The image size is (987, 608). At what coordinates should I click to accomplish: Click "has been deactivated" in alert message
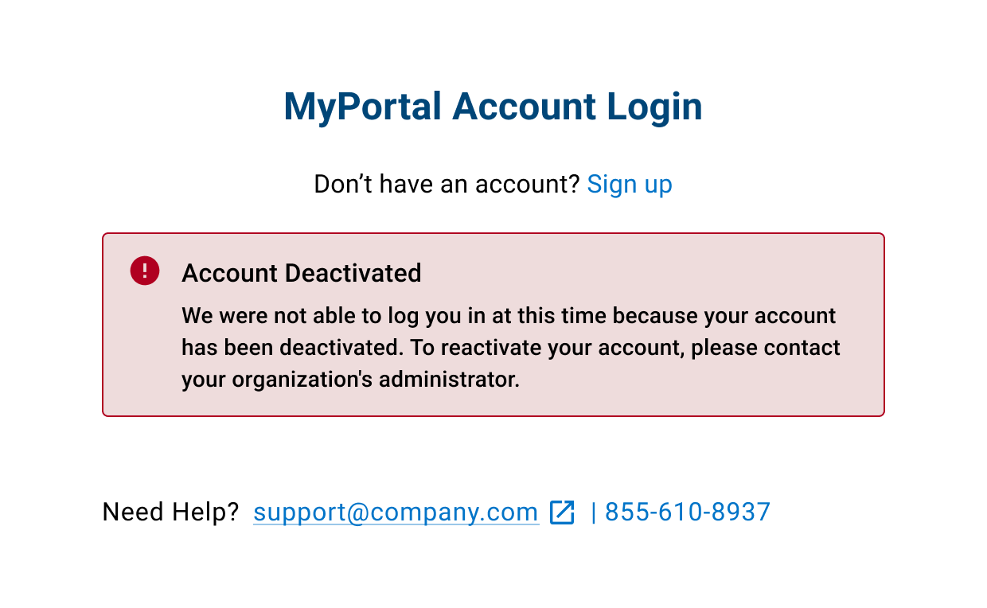tap(291, 348)
